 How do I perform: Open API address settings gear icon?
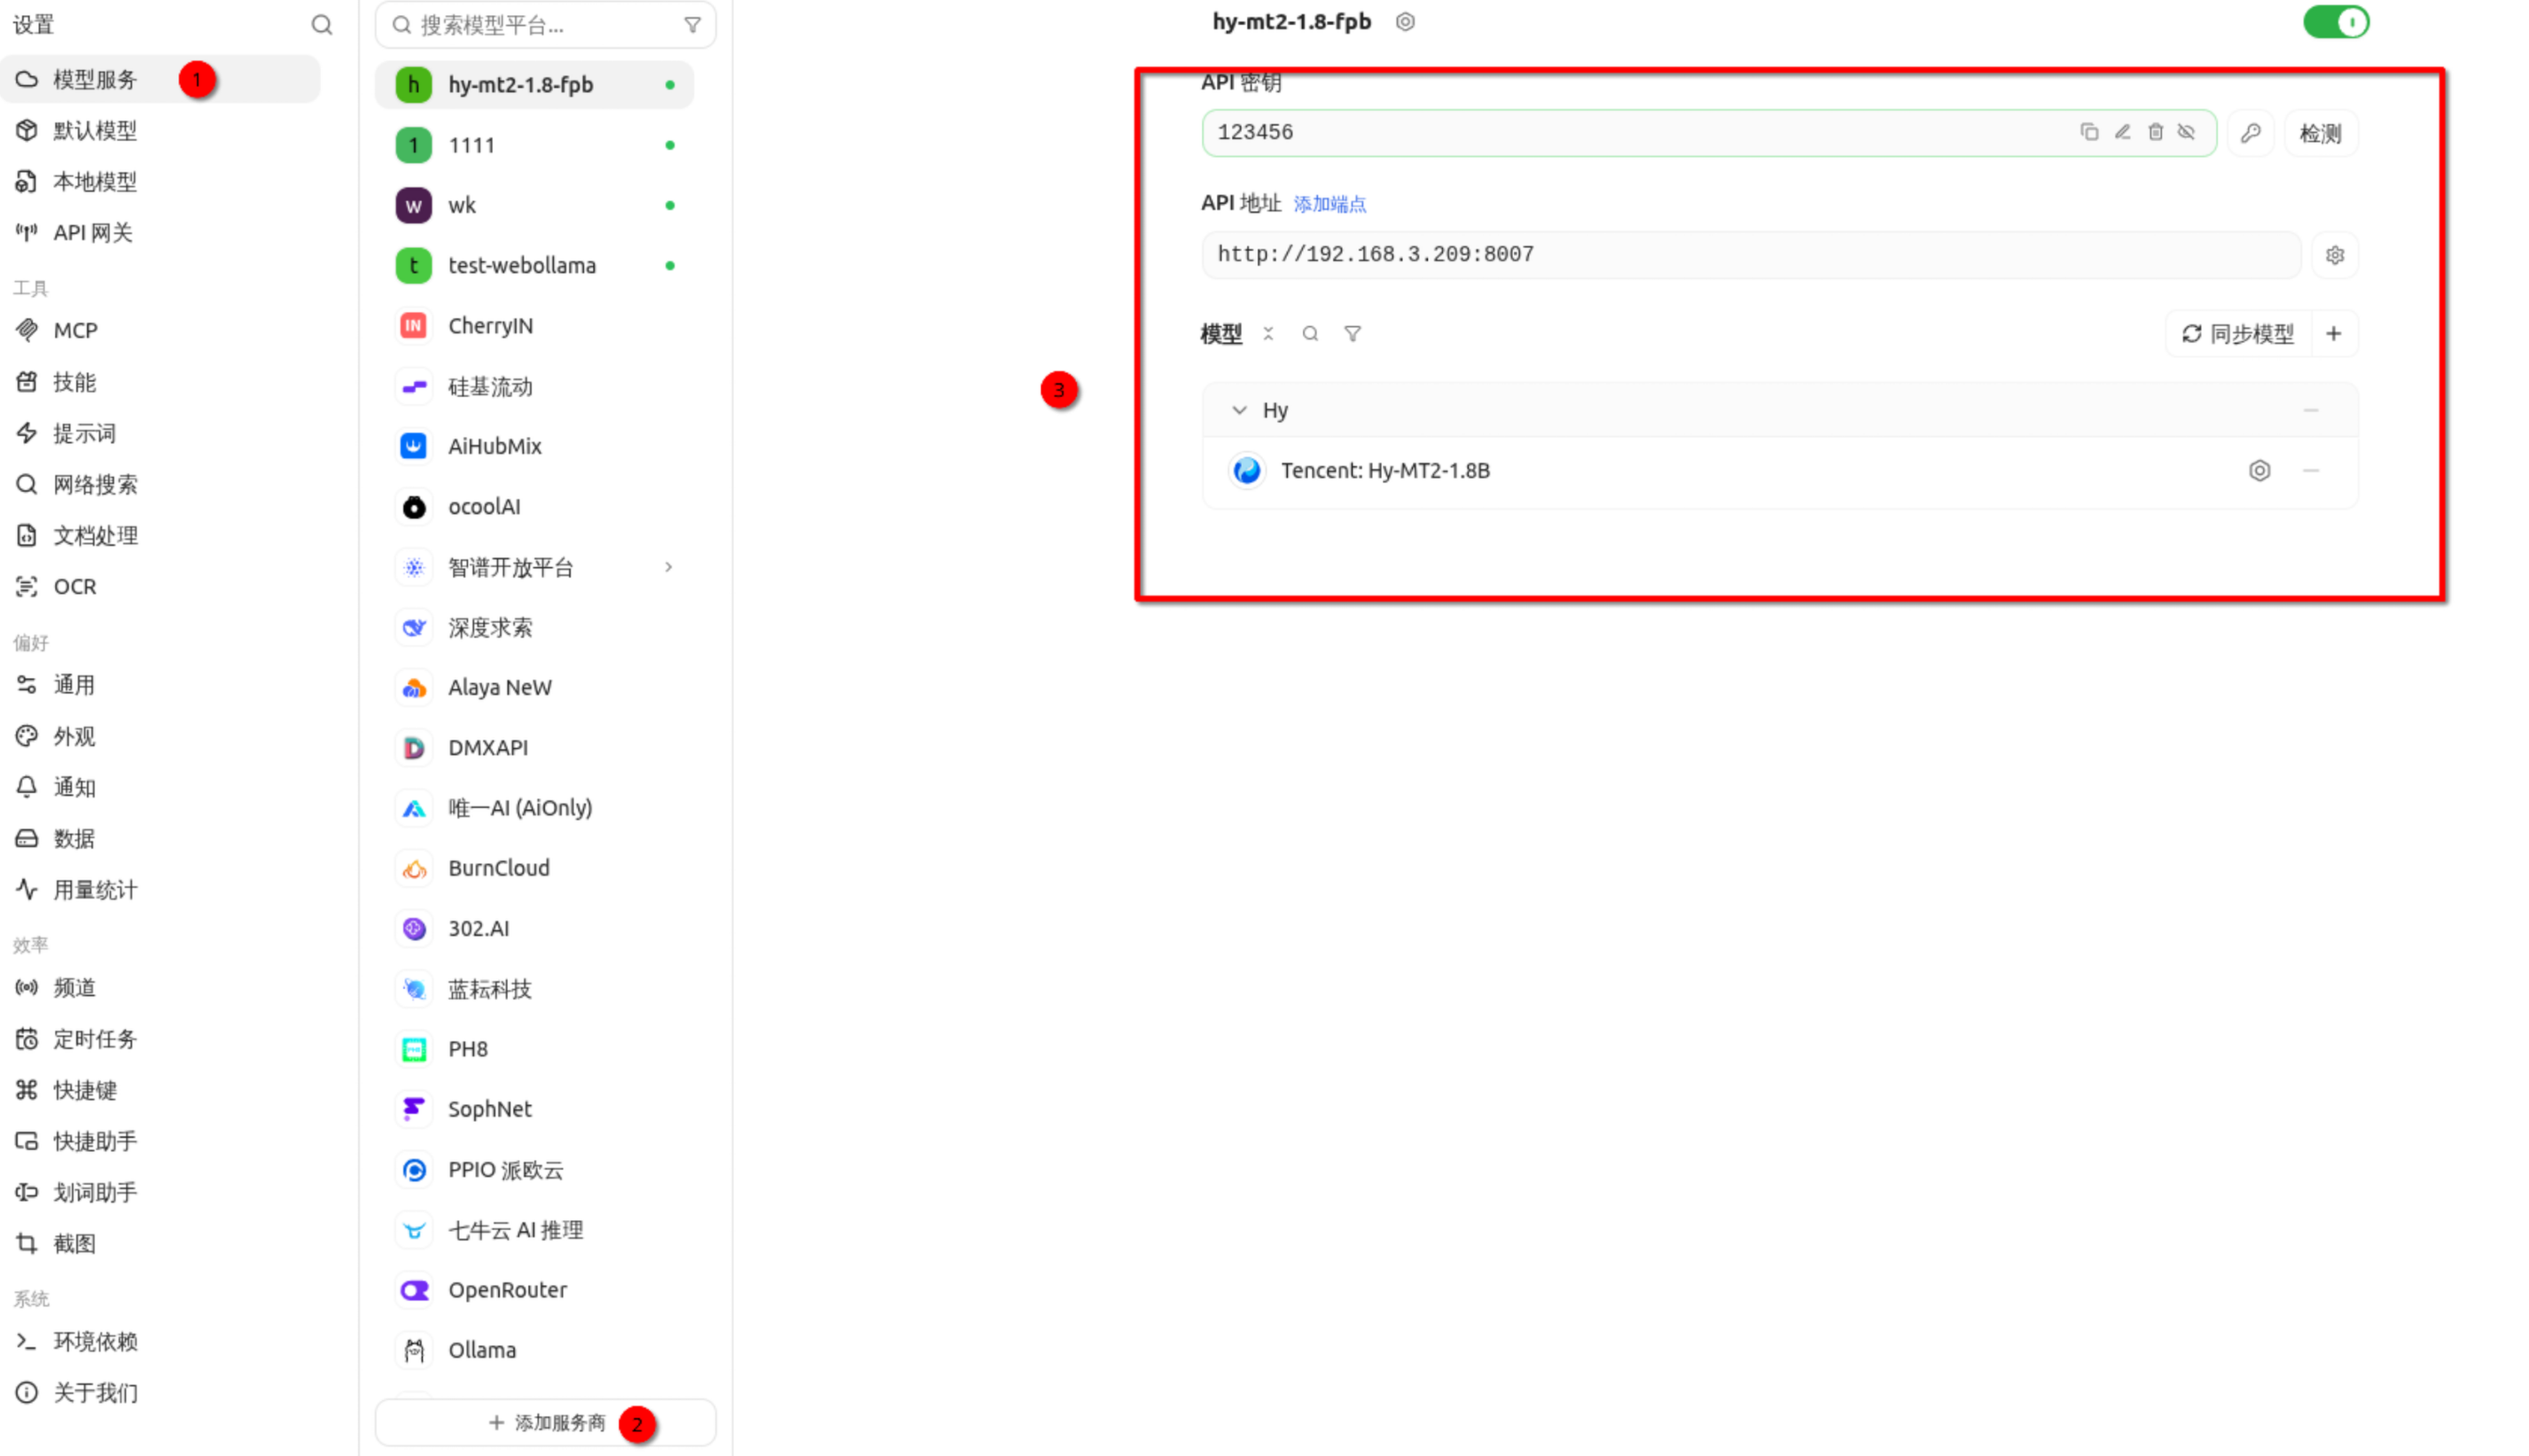point(2334,255)
